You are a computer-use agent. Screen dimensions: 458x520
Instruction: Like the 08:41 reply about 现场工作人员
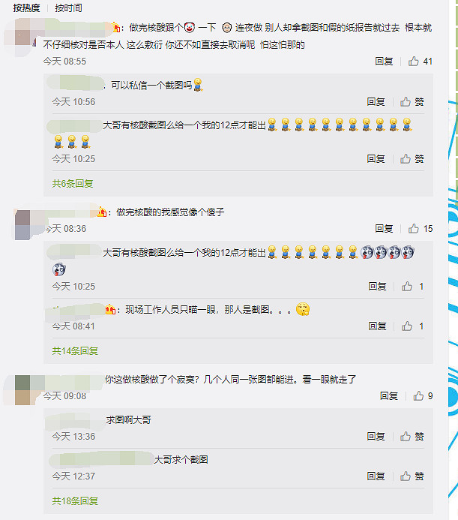[407, 326]
